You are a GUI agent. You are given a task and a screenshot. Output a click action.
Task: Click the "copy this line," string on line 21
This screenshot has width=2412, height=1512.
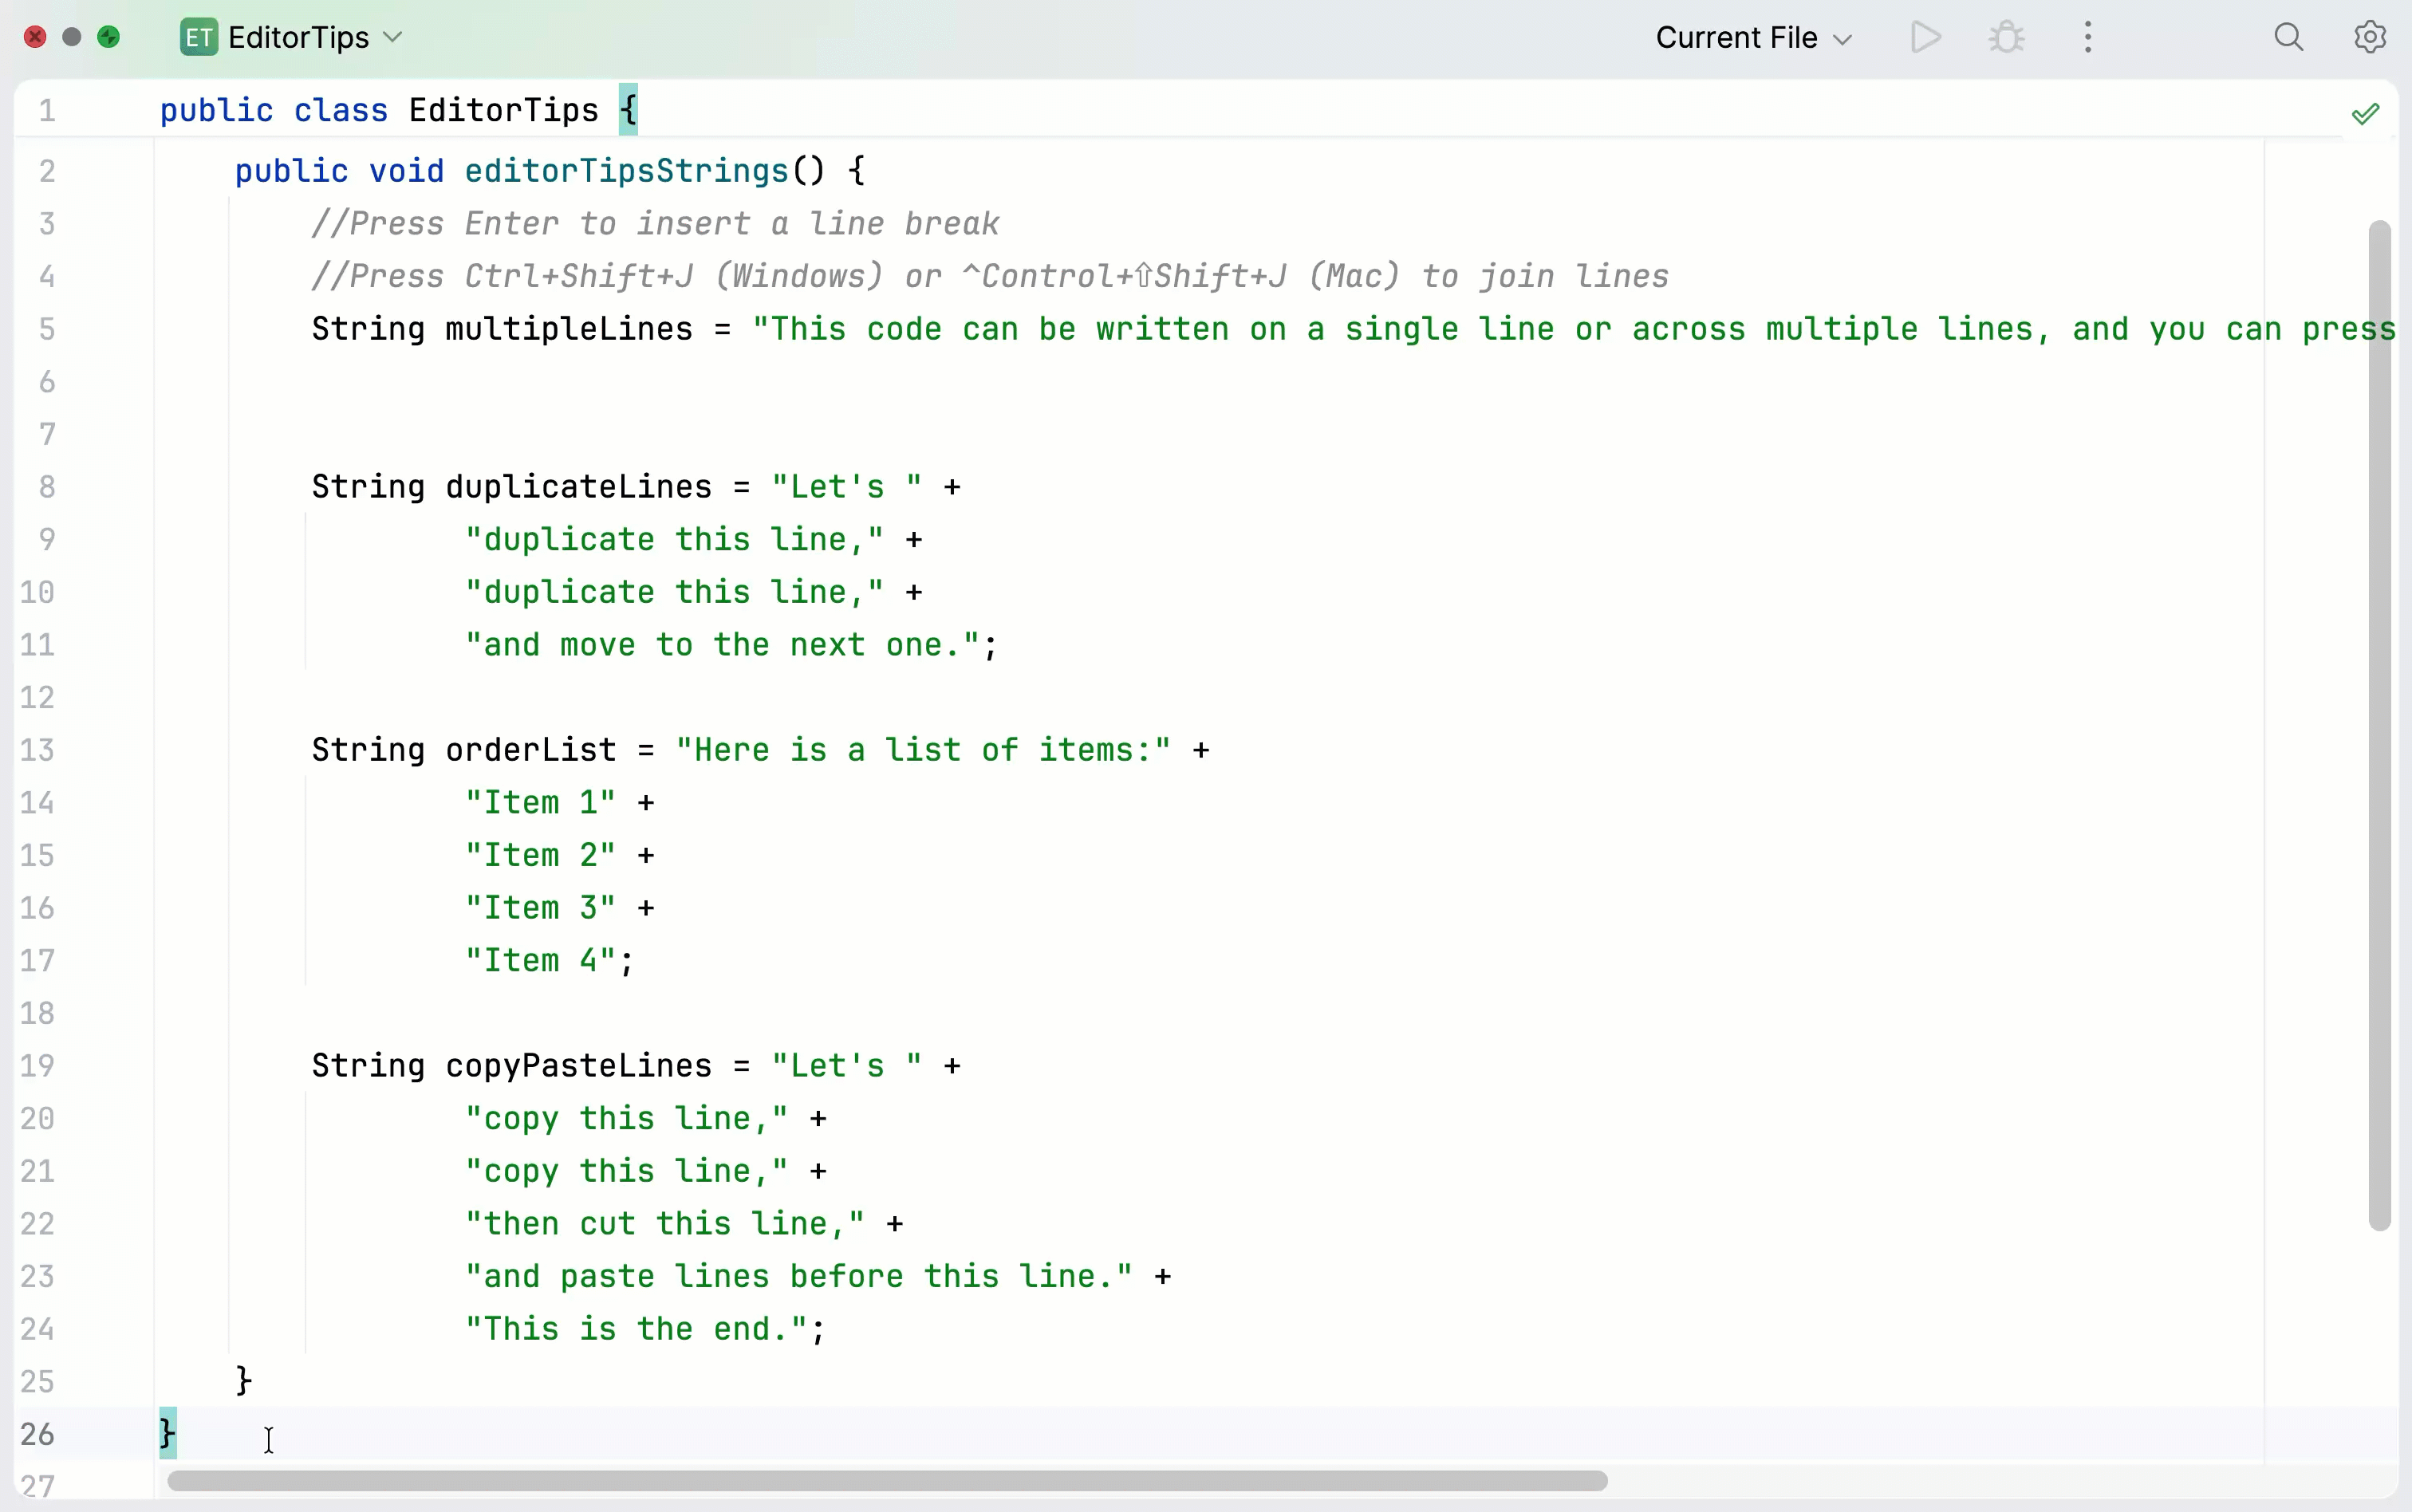(x=627, y=1171)
